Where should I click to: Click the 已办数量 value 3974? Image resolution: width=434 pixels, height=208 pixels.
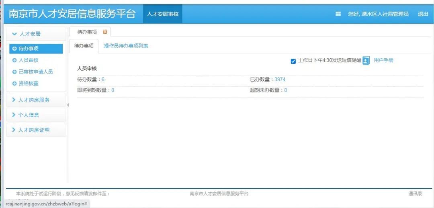280,80
